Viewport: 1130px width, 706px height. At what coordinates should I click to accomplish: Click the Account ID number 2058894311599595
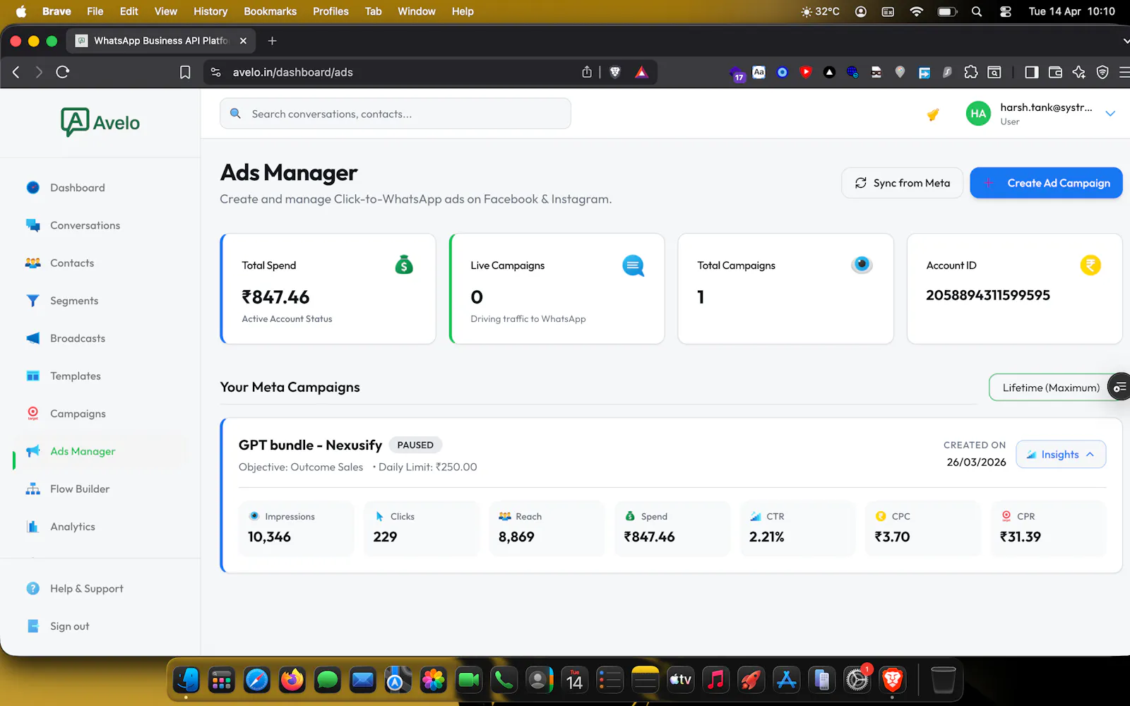pos(988,295)
